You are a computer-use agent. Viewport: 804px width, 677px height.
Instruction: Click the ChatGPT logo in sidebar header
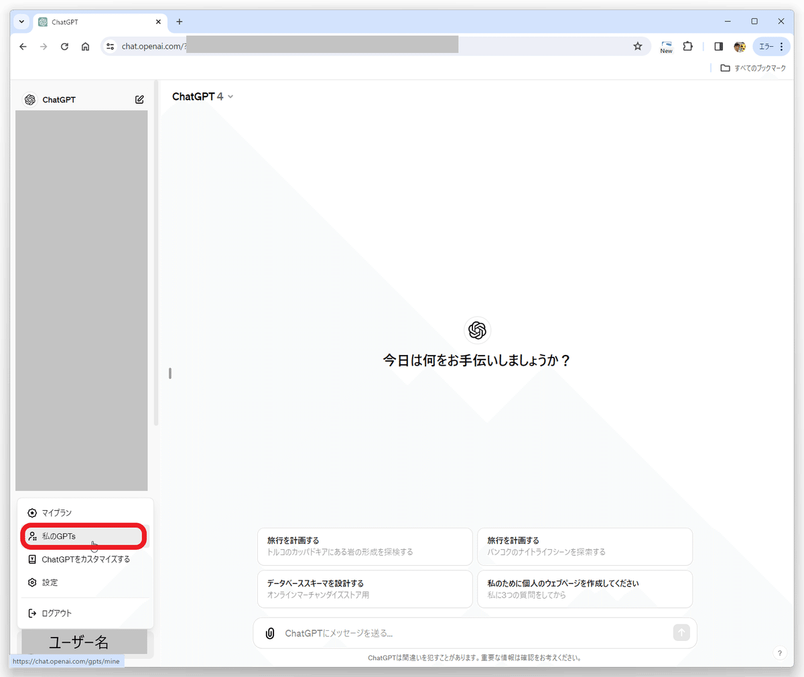[x=29, y=99]
